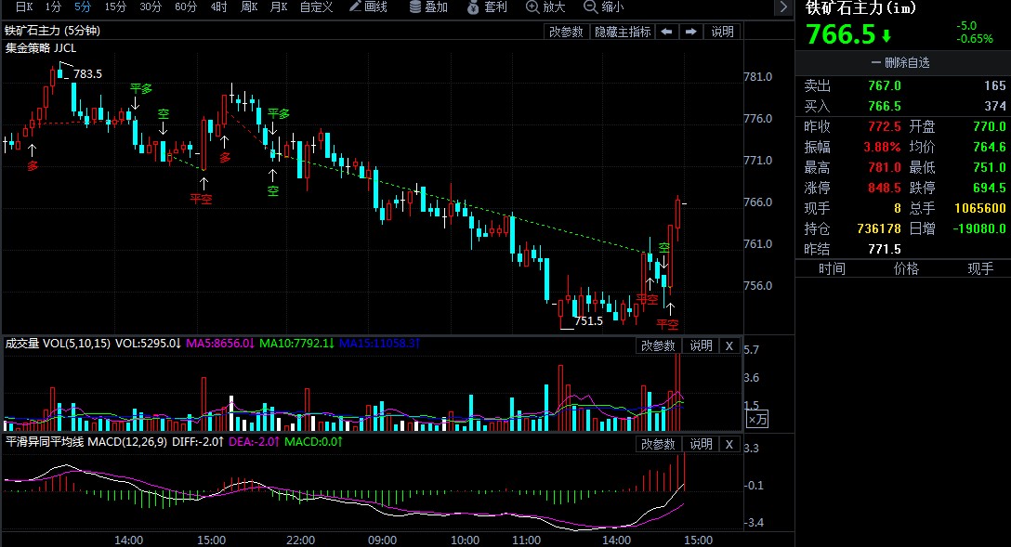The image size is (1011, 547).
Task: Select the 60分 period tab
Action: [x=186, y=7]
